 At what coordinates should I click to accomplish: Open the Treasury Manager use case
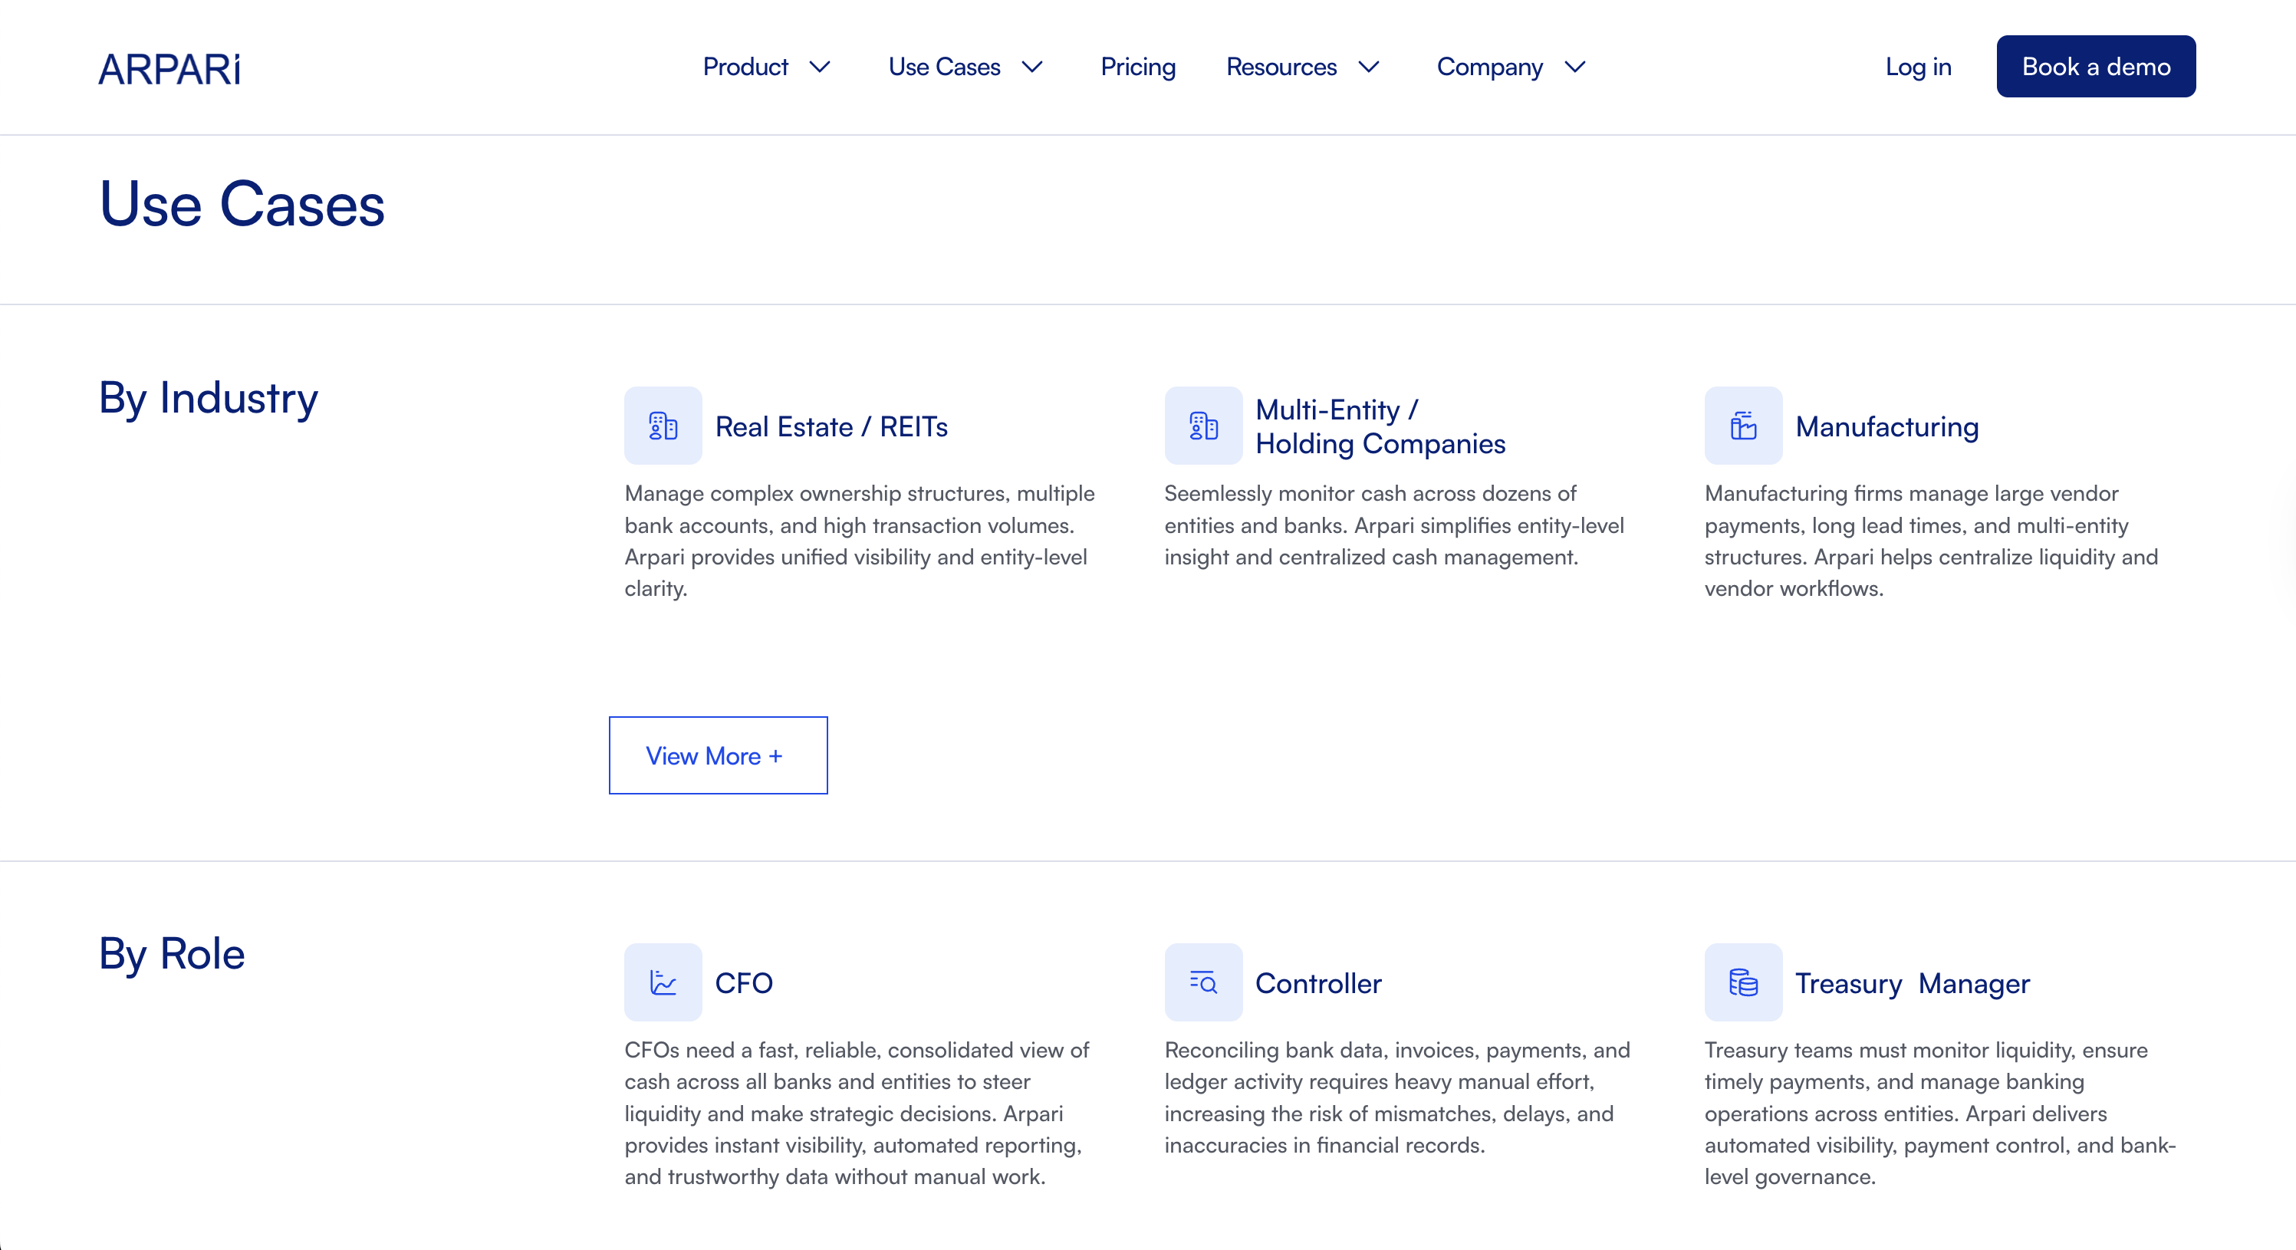pyautogui.click(x=1913, y=983)
